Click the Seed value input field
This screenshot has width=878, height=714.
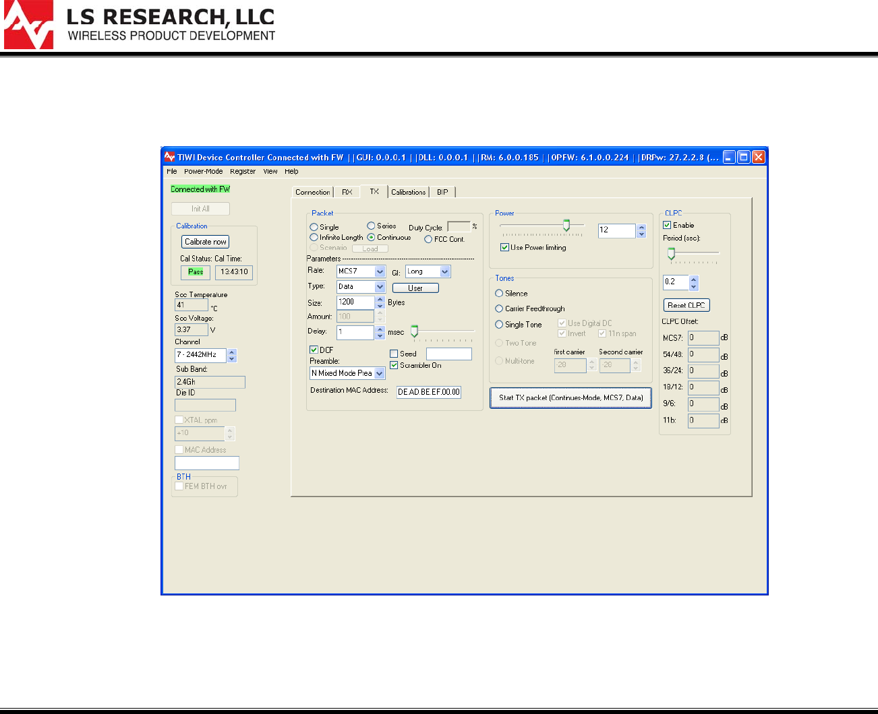click(449, 354)
